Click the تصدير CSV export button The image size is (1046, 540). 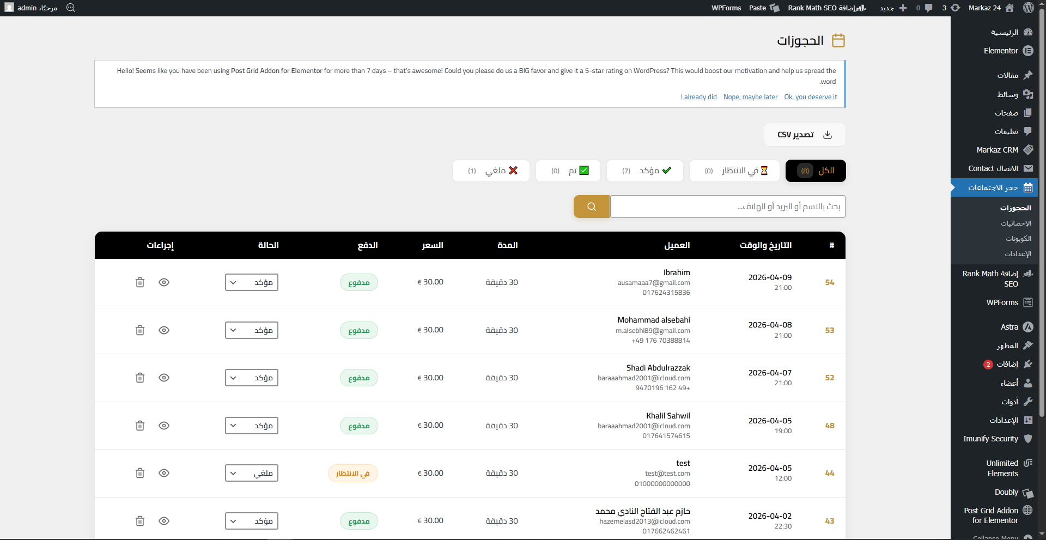(805, 135)
